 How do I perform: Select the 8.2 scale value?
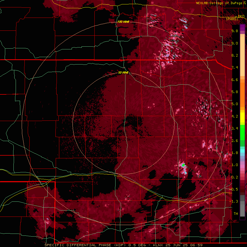pos(235,55)
